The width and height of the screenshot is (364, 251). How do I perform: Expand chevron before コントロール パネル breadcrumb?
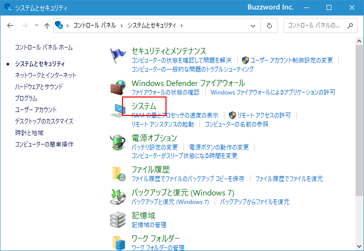tap(67, 25)
